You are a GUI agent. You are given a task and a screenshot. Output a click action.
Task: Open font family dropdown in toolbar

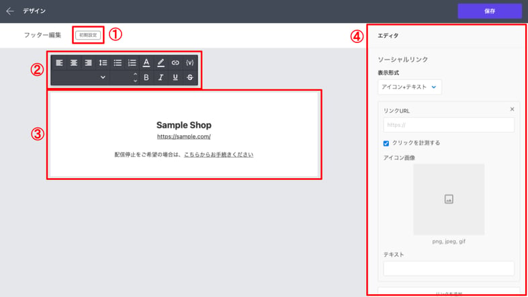coord(81,77)
